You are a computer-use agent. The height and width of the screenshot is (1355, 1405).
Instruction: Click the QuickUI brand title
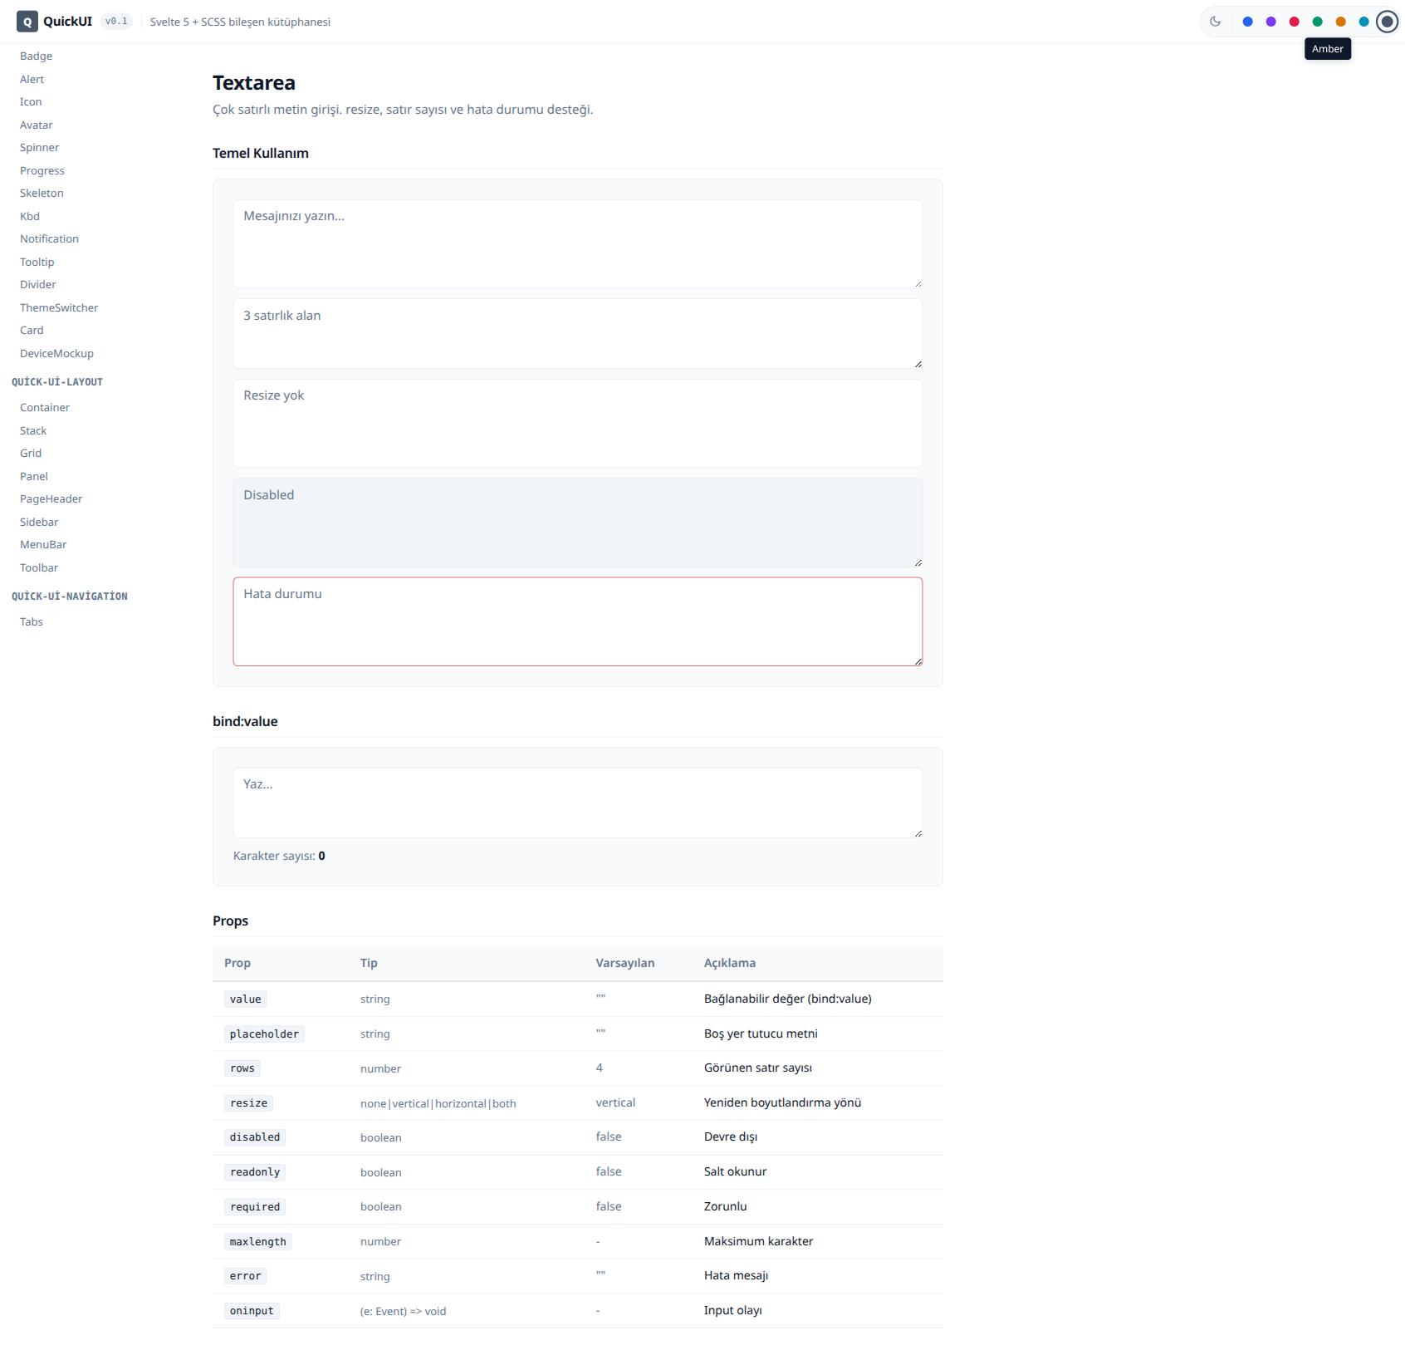tap(67, 22)
